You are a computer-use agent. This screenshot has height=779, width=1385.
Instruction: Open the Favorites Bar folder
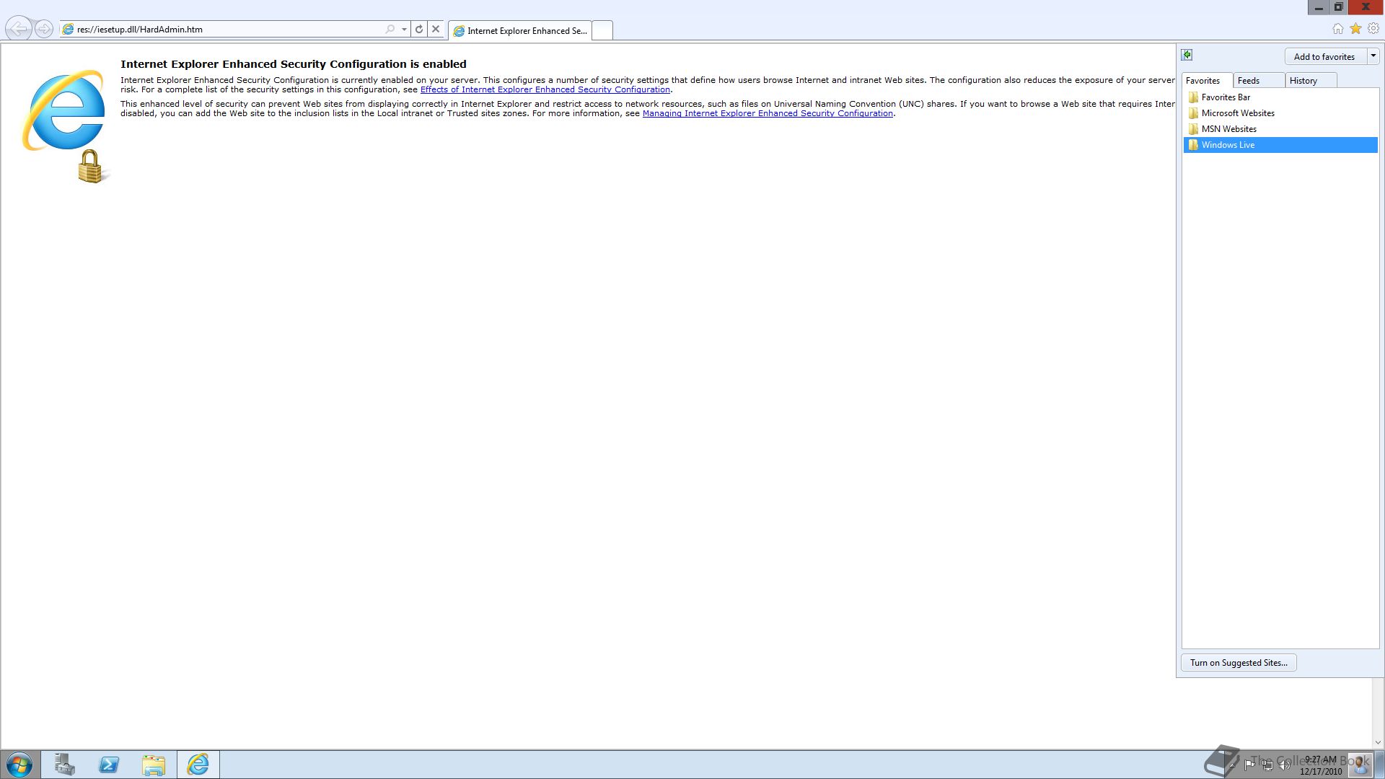[x=1280, y=97]
